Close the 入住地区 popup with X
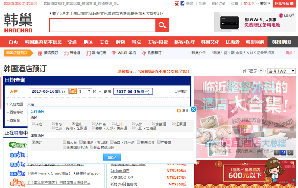The image size is (298, 188). pyautogui.click(x=193, y=110)
